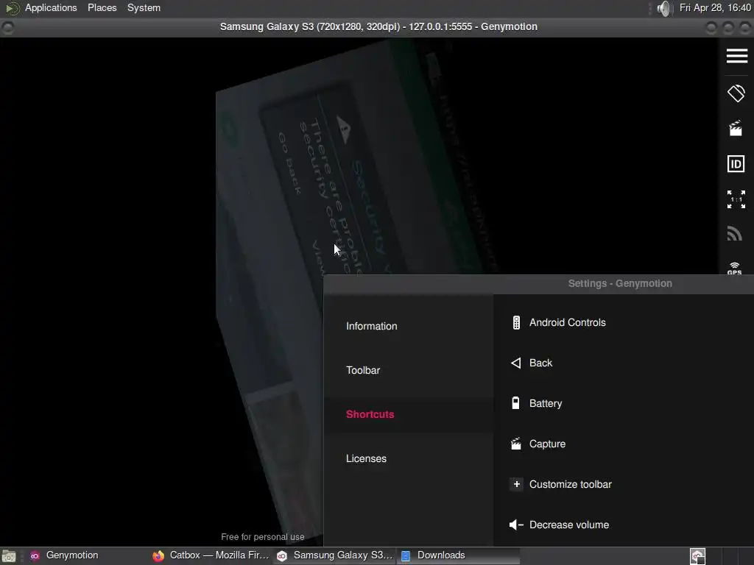Click the Samsung Galaxy S3 window title bar

378,27
